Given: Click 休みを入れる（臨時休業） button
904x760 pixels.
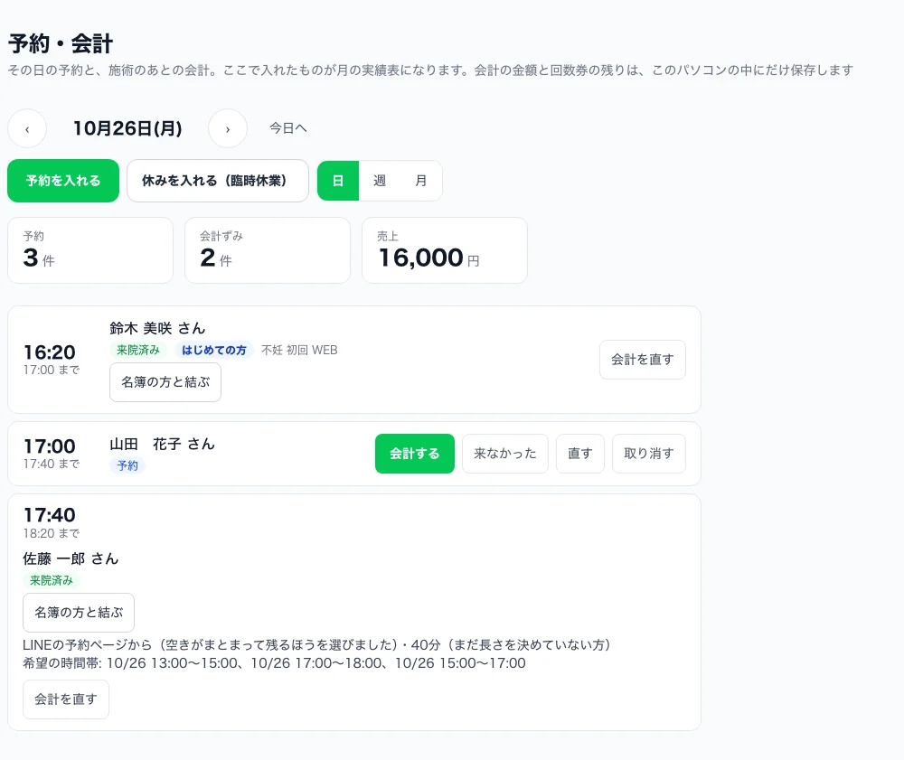Looking at the screenshot, I should tap(218, 181).
